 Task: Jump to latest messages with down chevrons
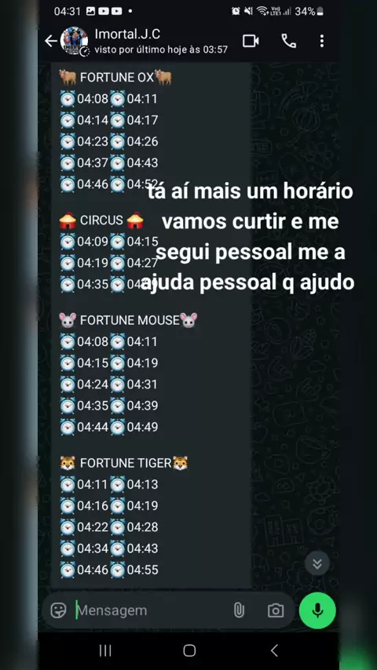coord(317,564)
